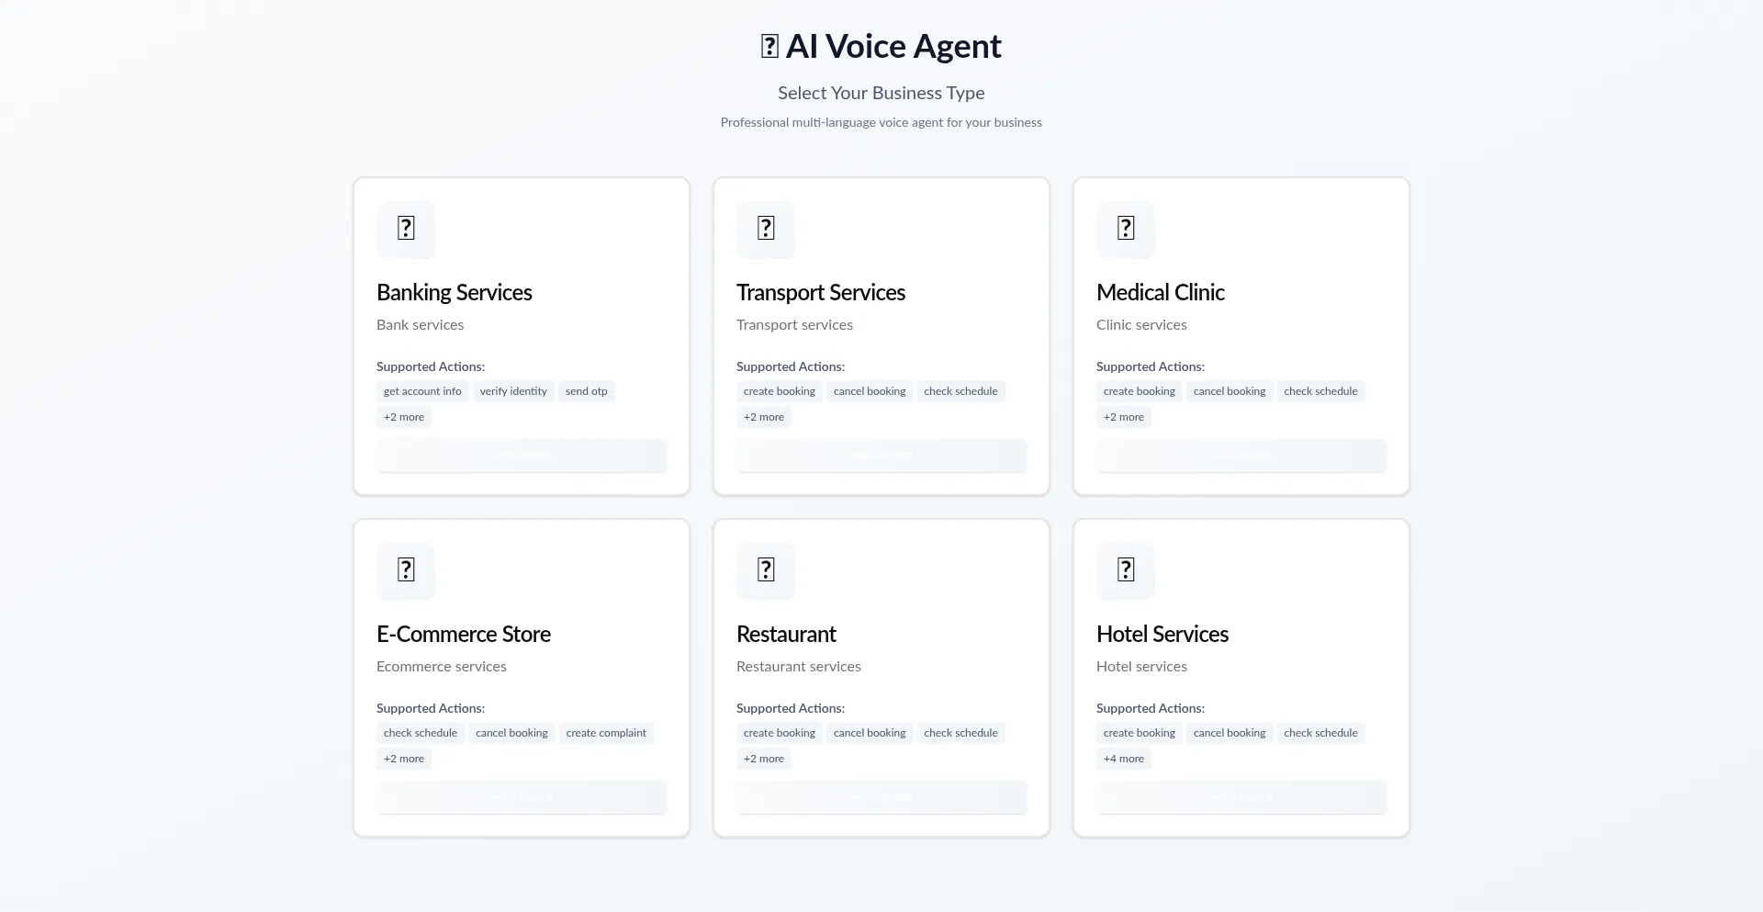Viewport: 1763px width, 912px height.
Task: Expand "+2 more" actions under Medical Clinic
Action: [x=1124, y=417]
